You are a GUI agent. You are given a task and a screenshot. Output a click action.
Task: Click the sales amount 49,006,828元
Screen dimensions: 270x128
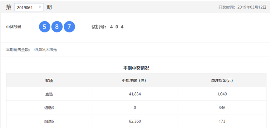click(x=47, y=50)
